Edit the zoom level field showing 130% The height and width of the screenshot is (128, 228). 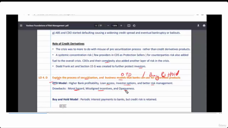click(x=115, y=26)
